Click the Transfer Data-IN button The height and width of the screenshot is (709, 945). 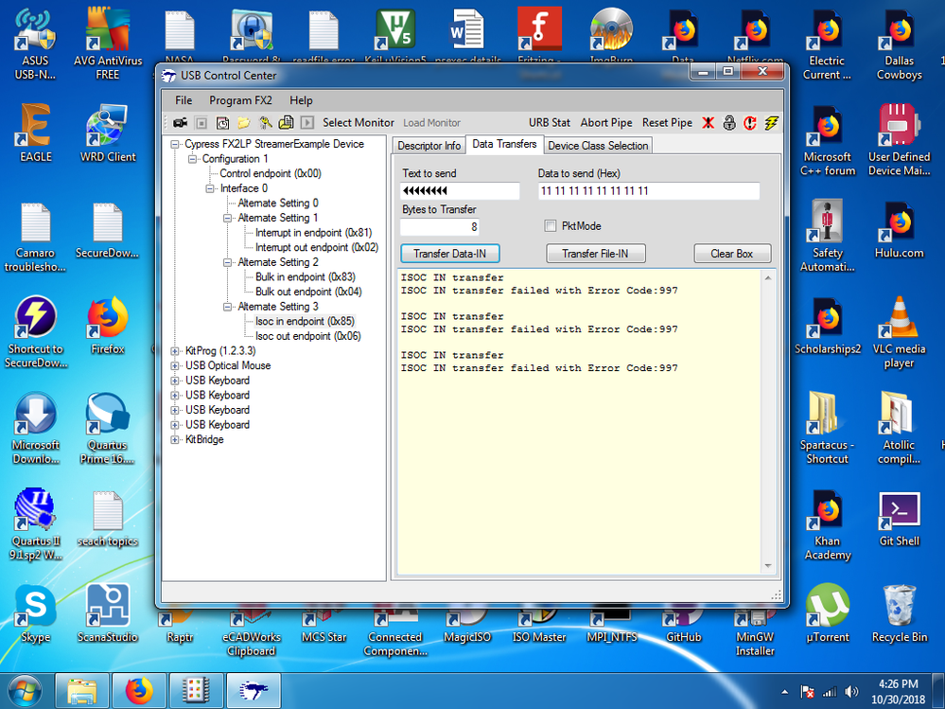coord(449,254)
